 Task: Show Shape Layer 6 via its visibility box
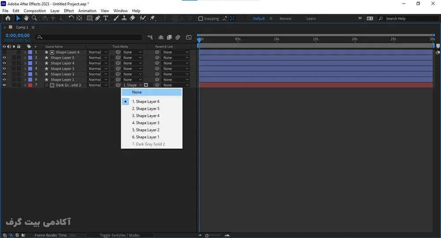[x=4, y=52]
